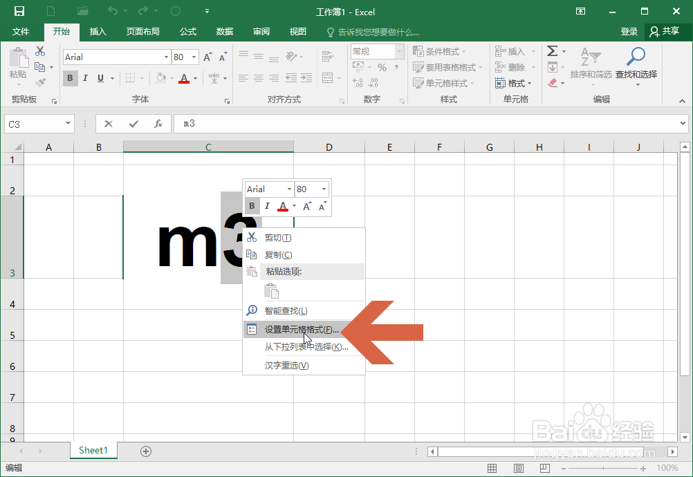Apply bold formatting from the ribbon
The width and height of the screenshot is (693, 477).
tap(70, 78)
